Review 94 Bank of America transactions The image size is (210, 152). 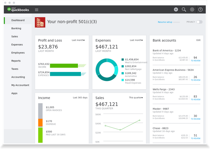tap(195, 59)
